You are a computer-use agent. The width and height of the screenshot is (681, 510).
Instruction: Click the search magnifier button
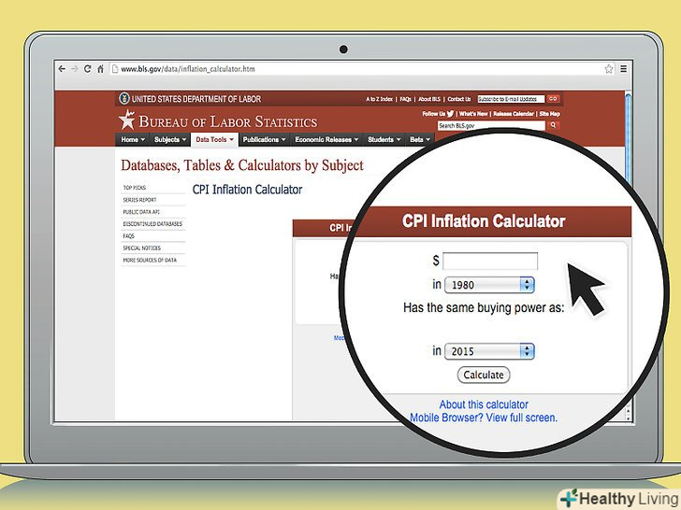(553, 125)
